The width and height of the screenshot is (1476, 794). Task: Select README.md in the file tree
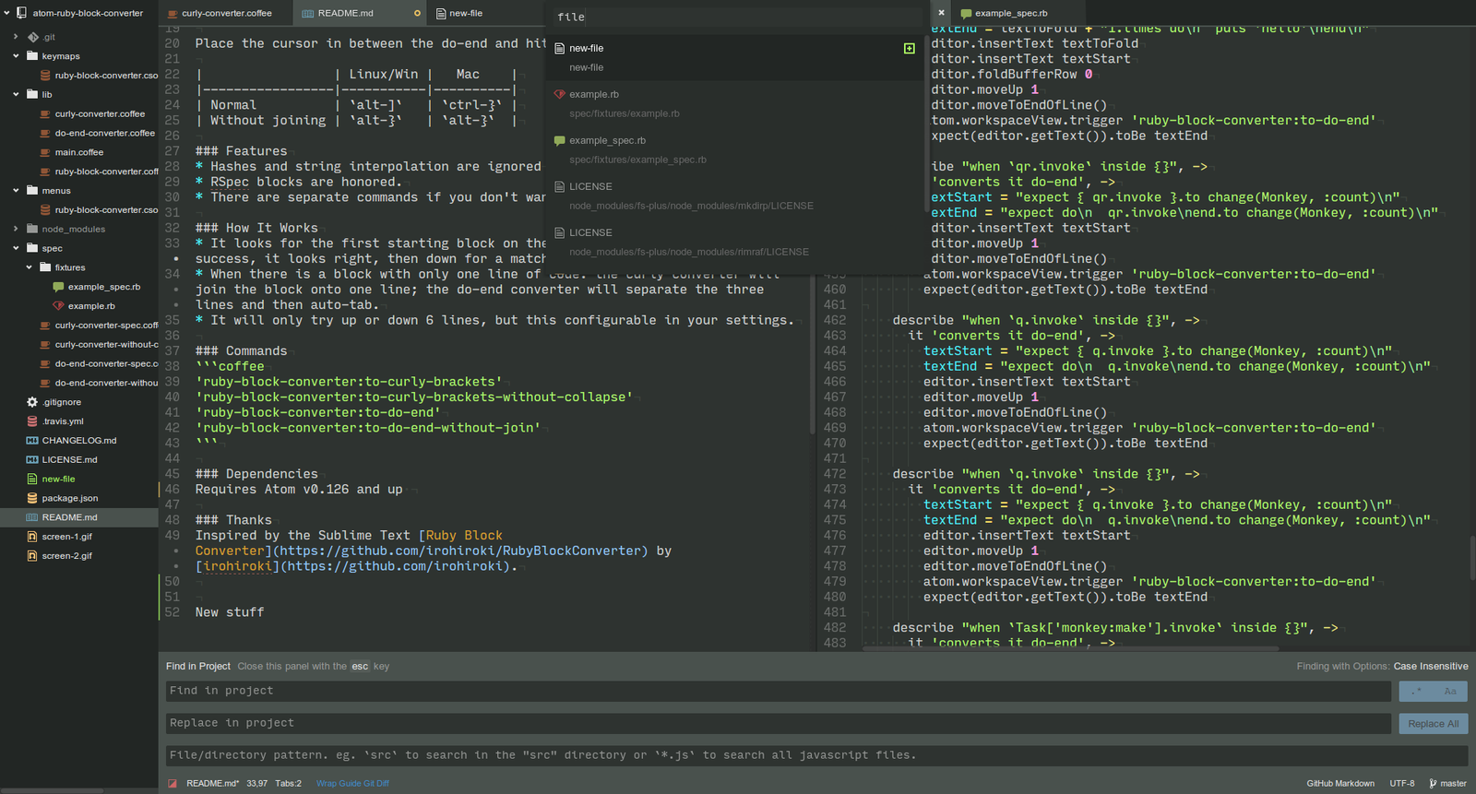[79, 517]
